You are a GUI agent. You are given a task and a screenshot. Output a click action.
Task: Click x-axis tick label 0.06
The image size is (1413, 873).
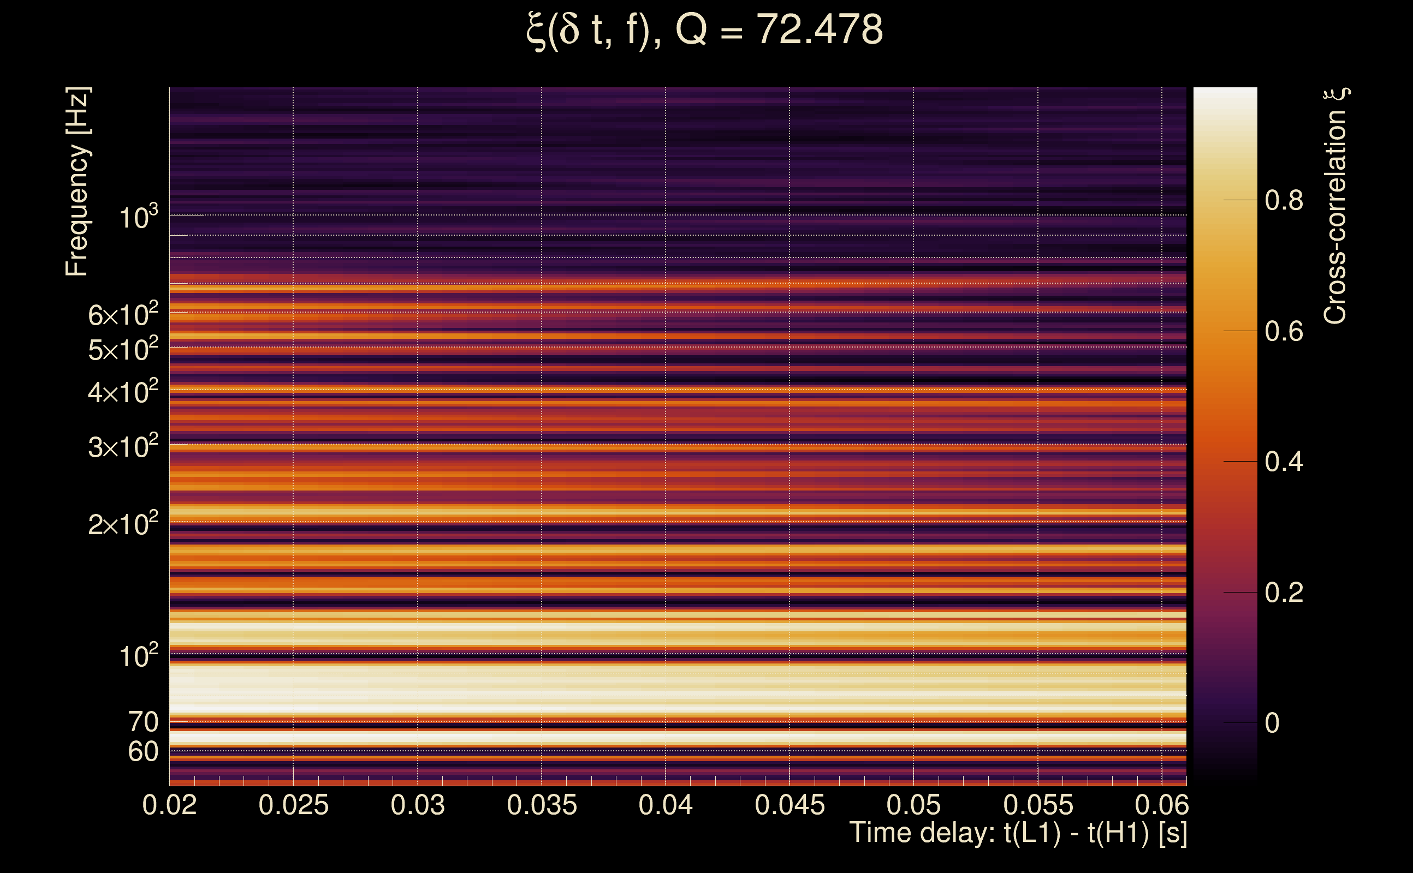pyautogui.click(x=1161, y=805)
